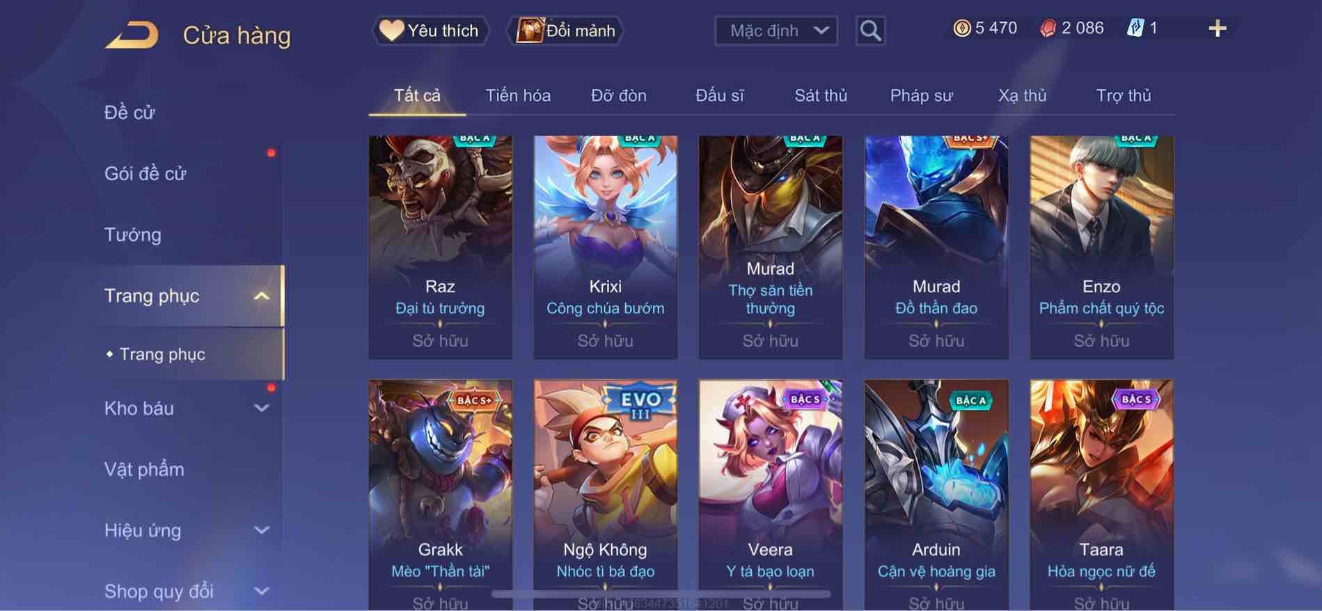Tap the plus icon to add currency

point(1218,29)
